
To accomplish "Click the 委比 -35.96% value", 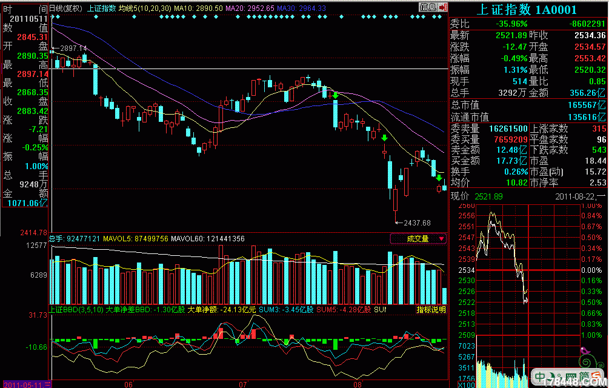I will [511, 24].
